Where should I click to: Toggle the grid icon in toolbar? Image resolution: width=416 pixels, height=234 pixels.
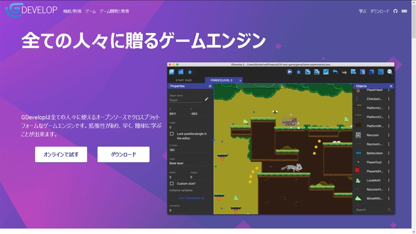(381, 72)
